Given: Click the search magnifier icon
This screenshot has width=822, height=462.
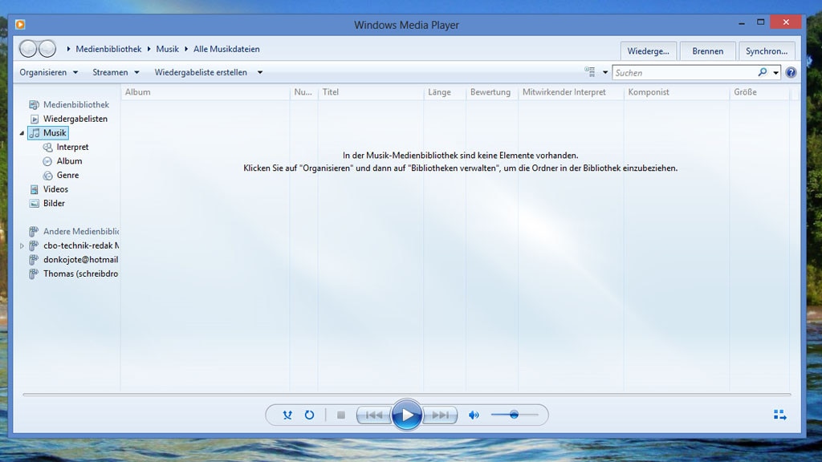Looking at the screenshot, I should [762, 72].
